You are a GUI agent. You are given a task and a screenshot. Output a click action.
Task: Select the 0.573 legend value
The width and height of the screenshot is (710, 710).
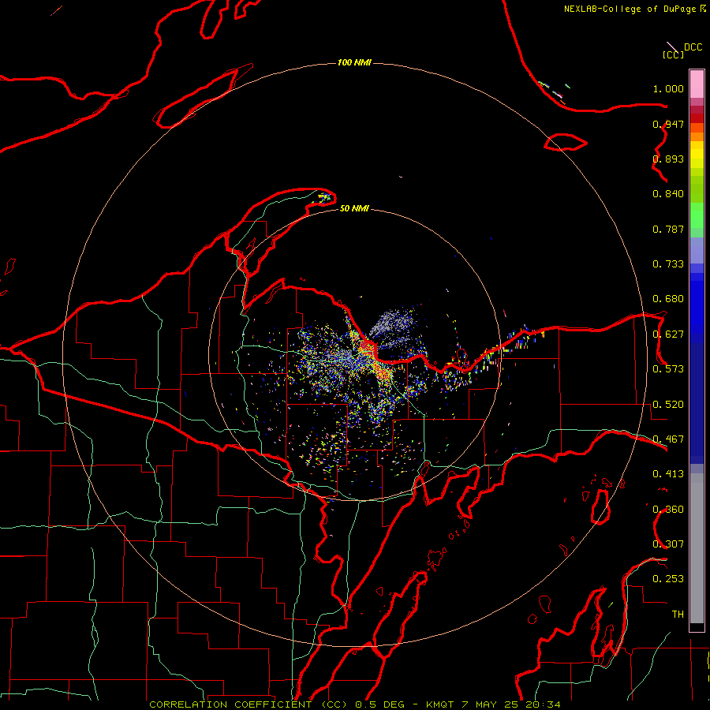click(x=668, y=369)
